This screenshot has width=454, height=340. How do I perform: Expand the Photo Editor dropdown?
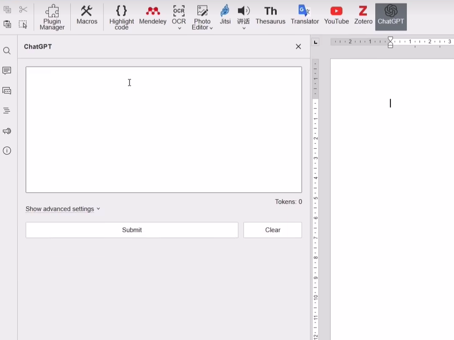coord(211,28)
